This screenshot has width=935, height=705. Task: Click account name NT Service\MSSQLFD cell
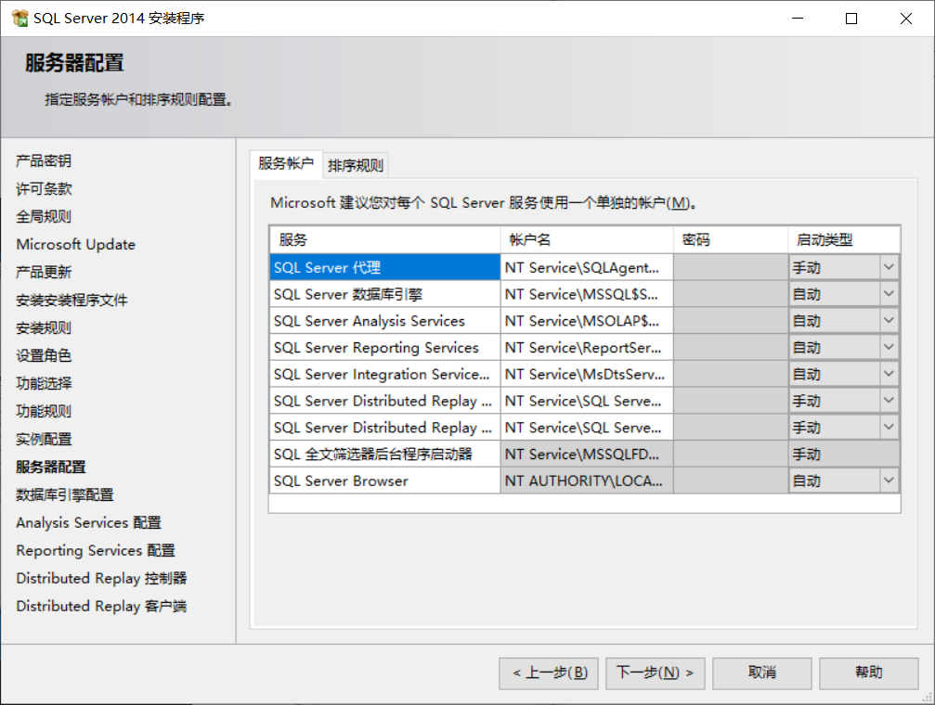click(x=587, y=455)
